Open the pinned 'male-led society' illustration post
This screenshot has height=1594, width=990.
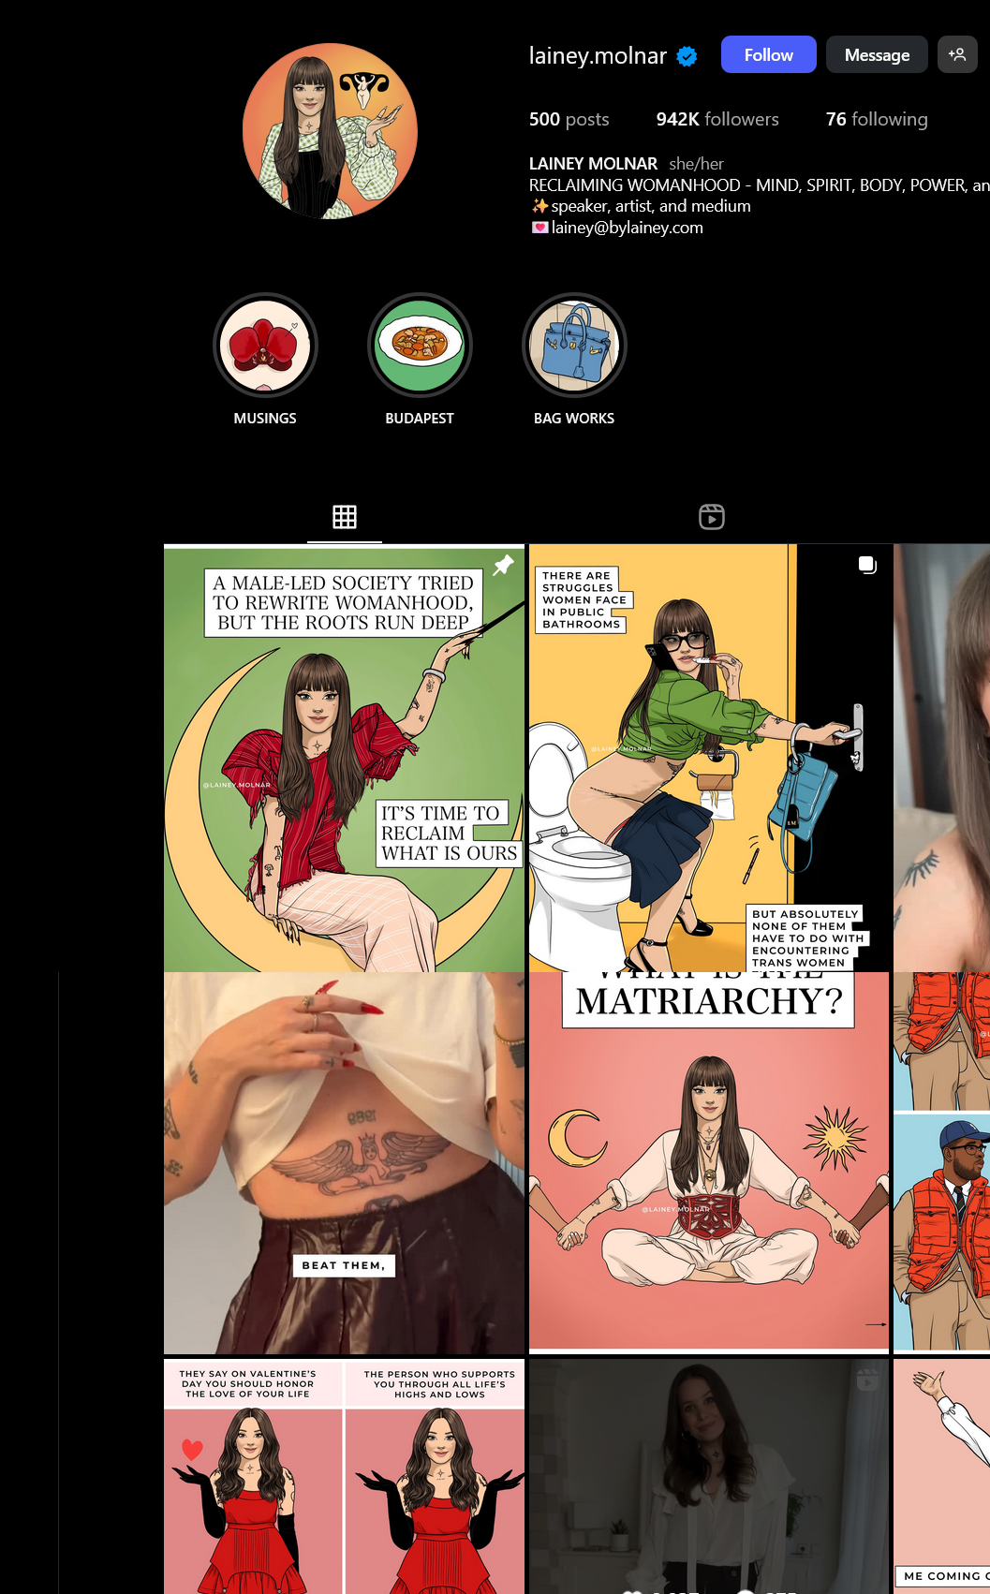344,759
